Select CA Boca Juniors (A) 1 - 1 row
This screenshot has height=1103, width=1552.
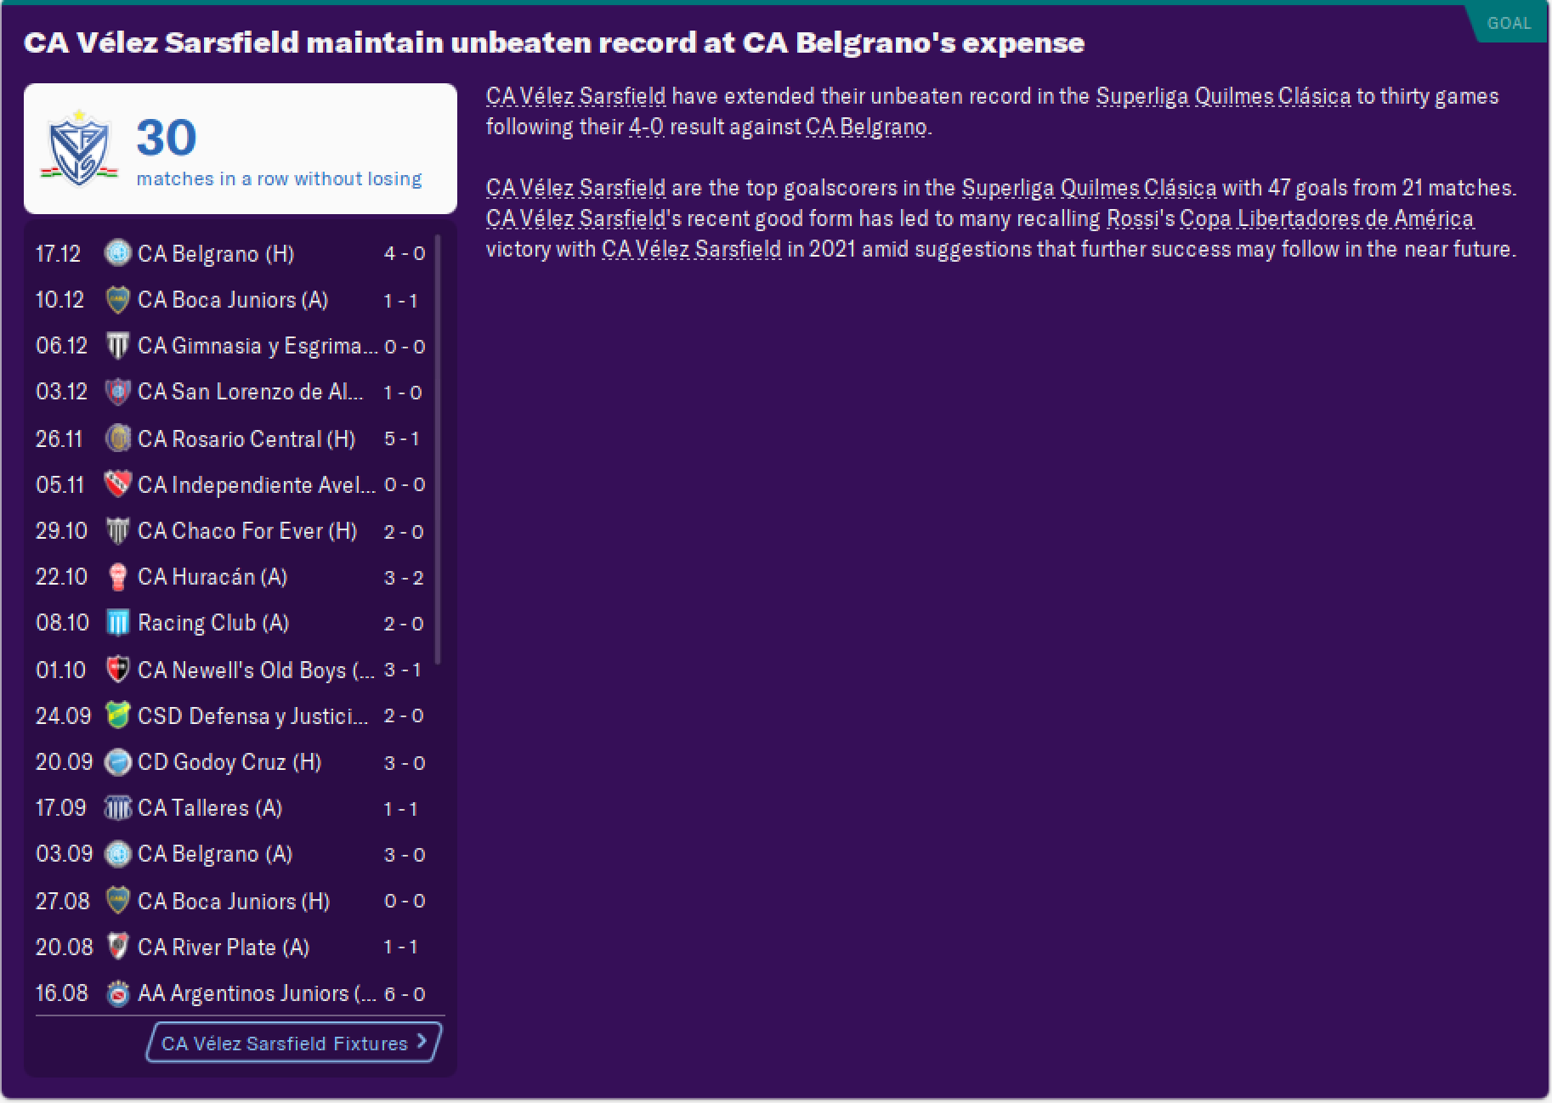231,299
